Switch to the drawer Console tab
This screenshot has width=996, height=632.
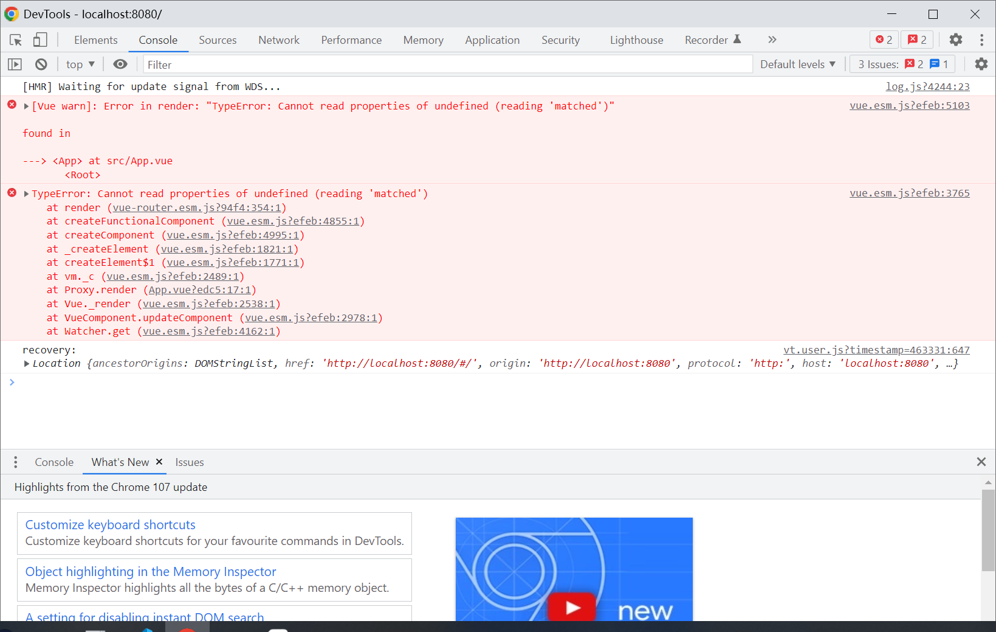coord(54,462)
